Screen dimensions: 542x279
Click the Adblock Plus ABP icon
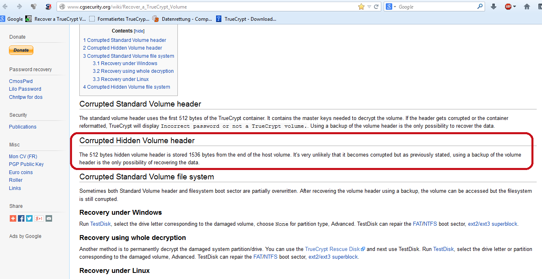click(x=508, y=7)
